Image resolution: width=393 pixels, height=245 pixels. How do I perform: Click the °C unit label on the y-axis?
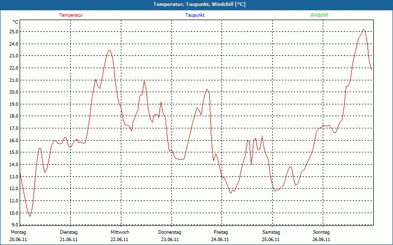[x=16, y=22]
